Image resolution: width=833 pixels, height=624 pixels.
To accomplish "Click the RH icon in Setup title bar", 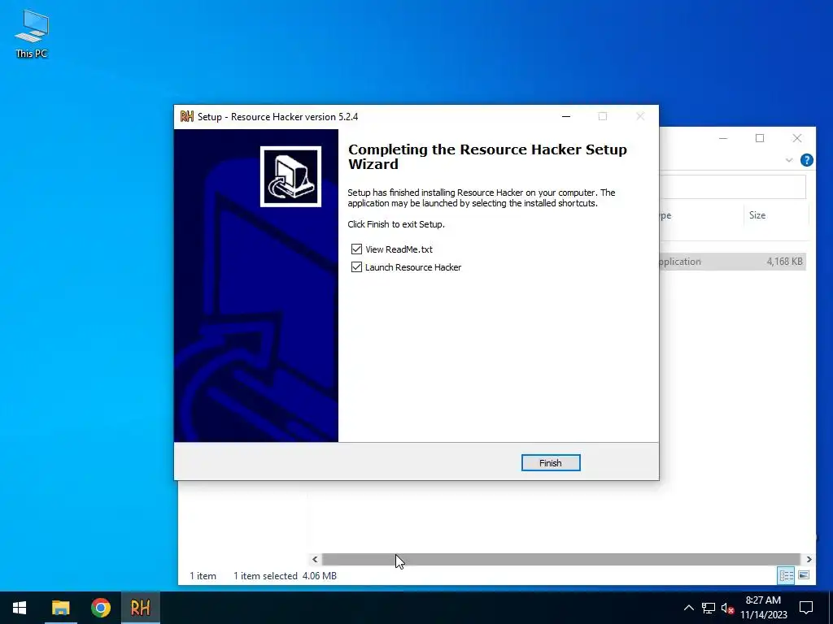I will point(186,116).
